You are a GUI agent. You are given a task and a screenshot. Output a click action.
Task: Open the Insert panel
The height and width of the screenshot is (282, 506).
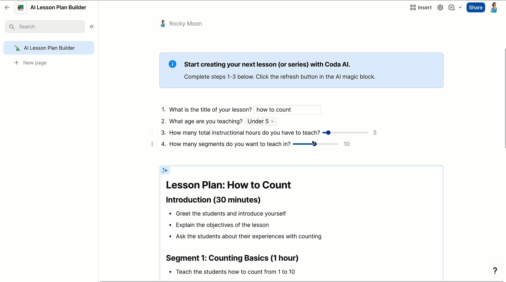click(421, 7)
